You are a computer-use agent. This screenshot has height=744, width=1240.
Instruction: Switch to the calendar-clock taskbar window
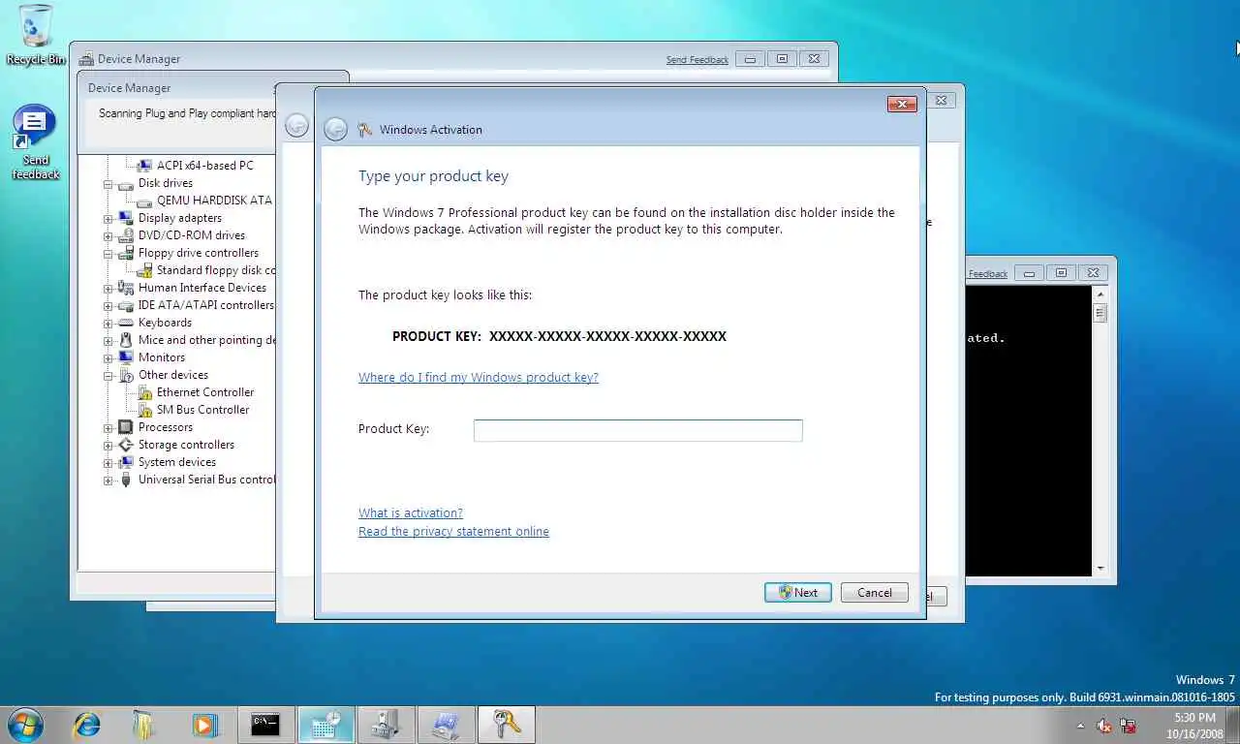coord(325,724)
